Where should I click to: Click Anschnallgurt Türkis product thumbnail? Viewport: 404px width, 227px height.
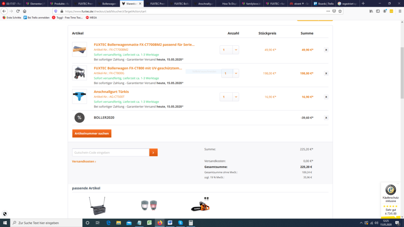[x=79, y=97]
